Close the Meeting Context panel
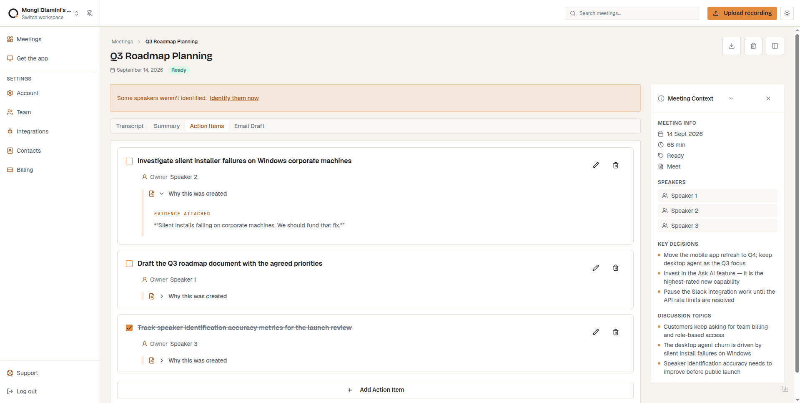Viewport: 800px width, 403px height. click(768, 98)
